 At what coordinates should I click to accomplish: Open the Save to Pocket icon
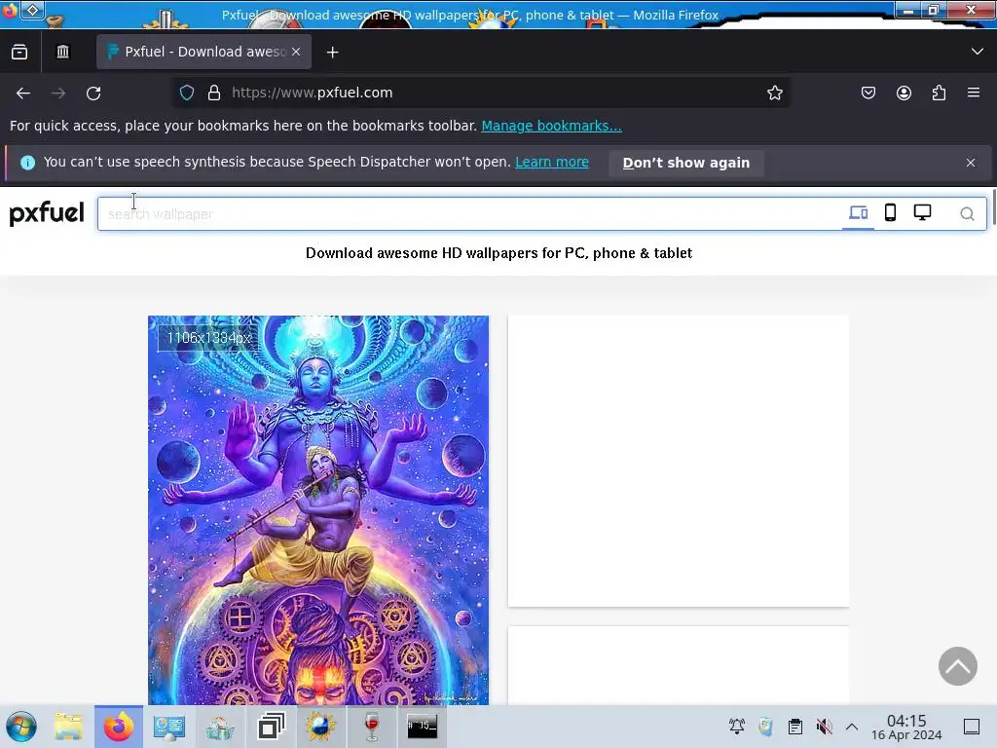pyautogui.click(x=868, y=93)
